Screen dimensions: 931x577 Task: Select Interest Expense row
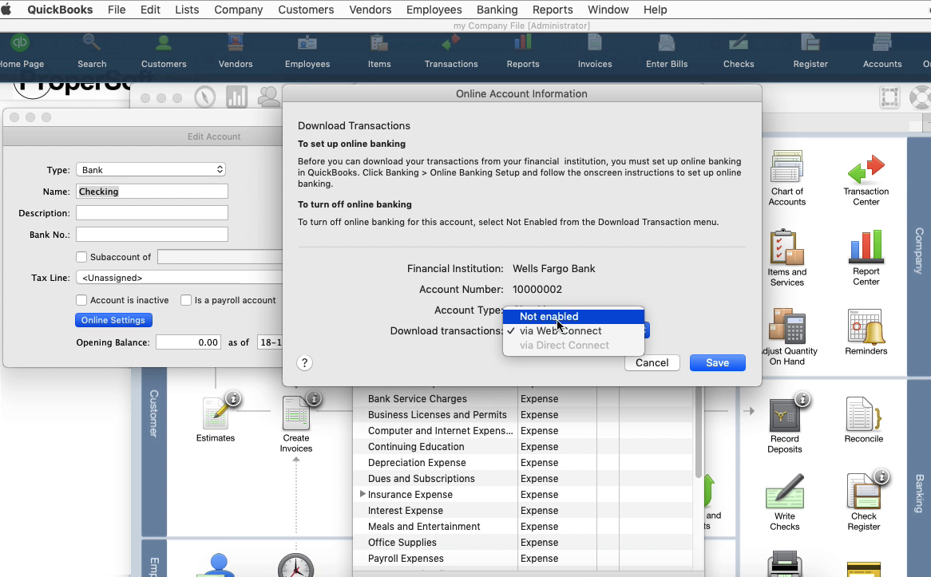coord(522,510)
